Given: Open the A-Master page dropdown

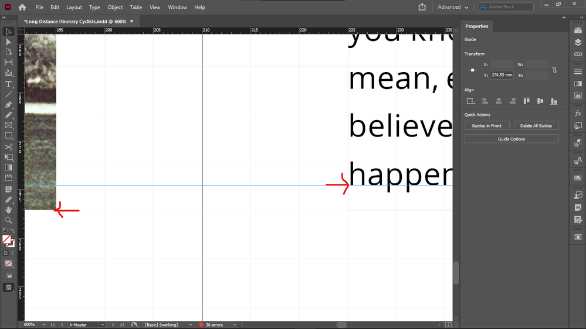Looking at the screenshot, I should [x=103, y=325].
